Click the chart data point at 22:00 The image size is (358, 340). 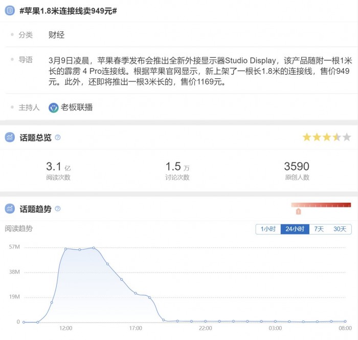(x=206, y=321)
